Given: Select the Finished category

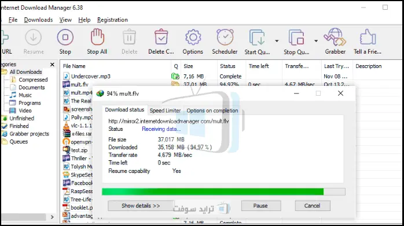Looking at the screenshot, I should 19,126.
